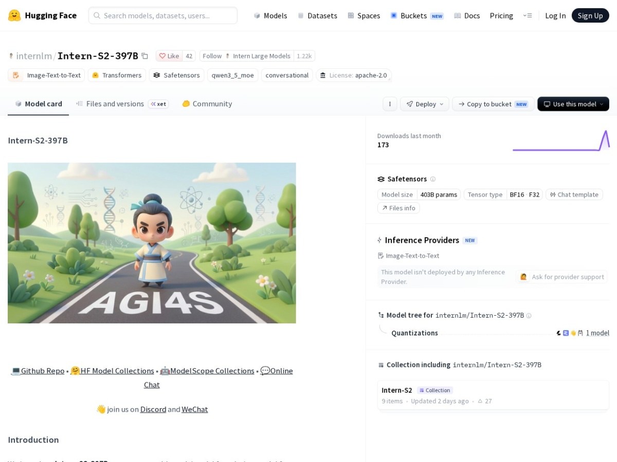Click the Sign Up button
Screen dimensions: 617x462
click(590, 15)
